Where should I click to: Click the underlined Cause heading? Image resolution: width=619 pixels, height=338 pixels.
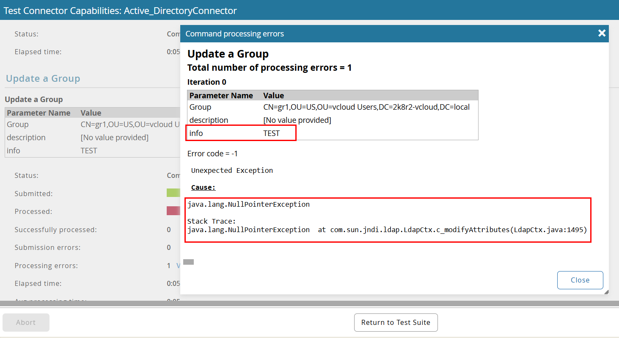(x=203, y=187)
